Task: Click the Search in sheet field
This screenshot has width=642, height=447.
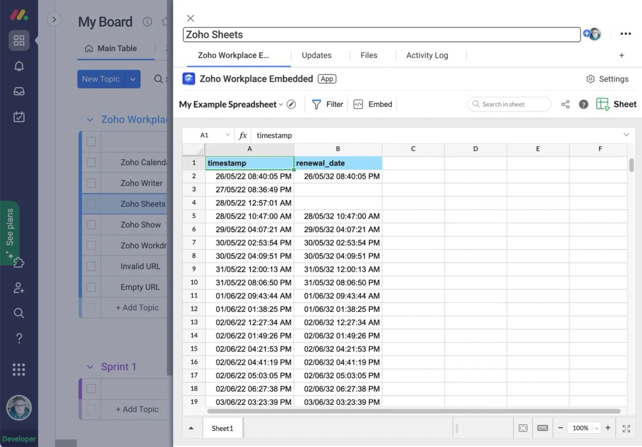Action: coord(509,104)
